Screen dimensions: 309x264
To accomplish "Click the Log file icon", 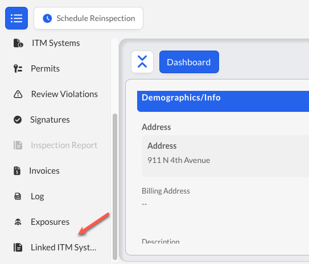I will (x=18, y=196).
